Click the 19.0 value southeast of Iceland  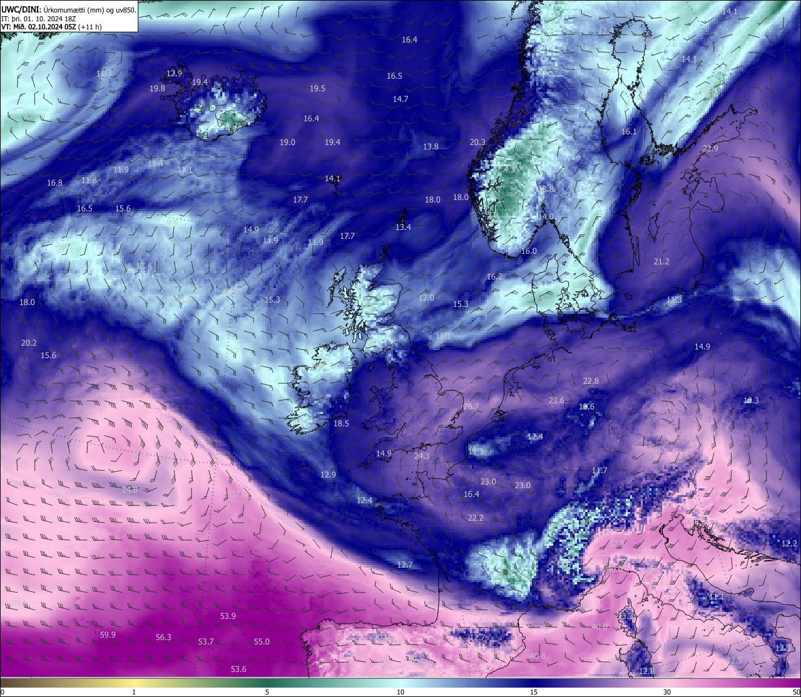pyautogui.click(x=287, y=142)
